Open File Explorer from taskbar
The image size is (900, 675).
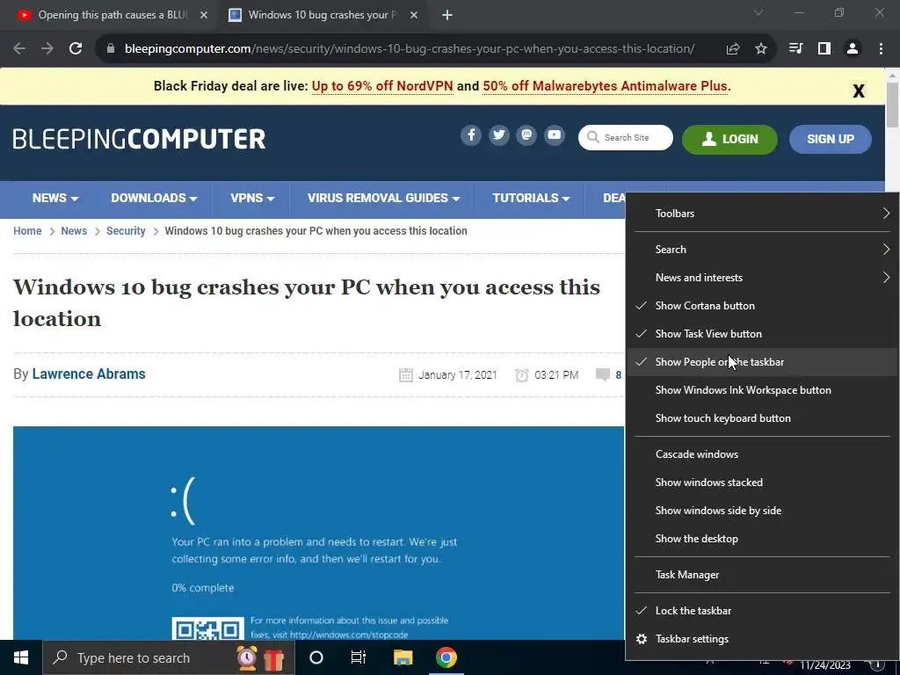pos(403,657)
